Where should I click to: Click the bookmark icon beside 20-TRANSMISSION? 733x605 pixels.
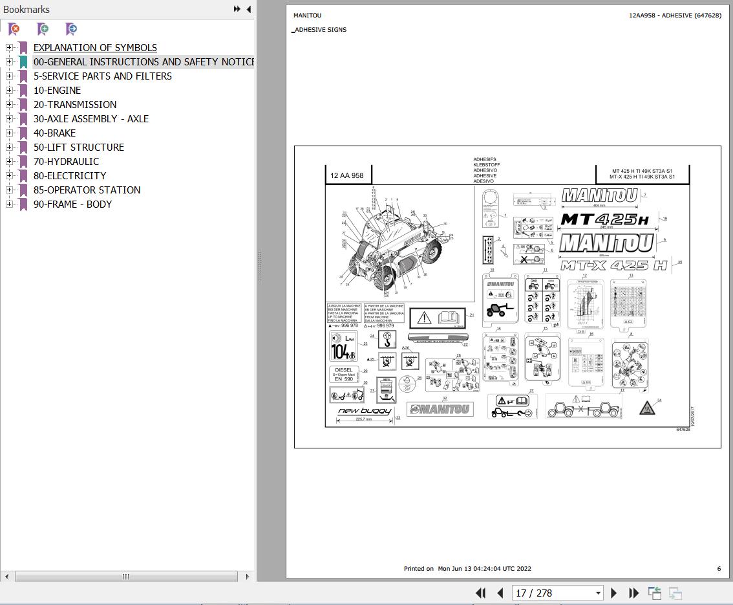[23, 104]
